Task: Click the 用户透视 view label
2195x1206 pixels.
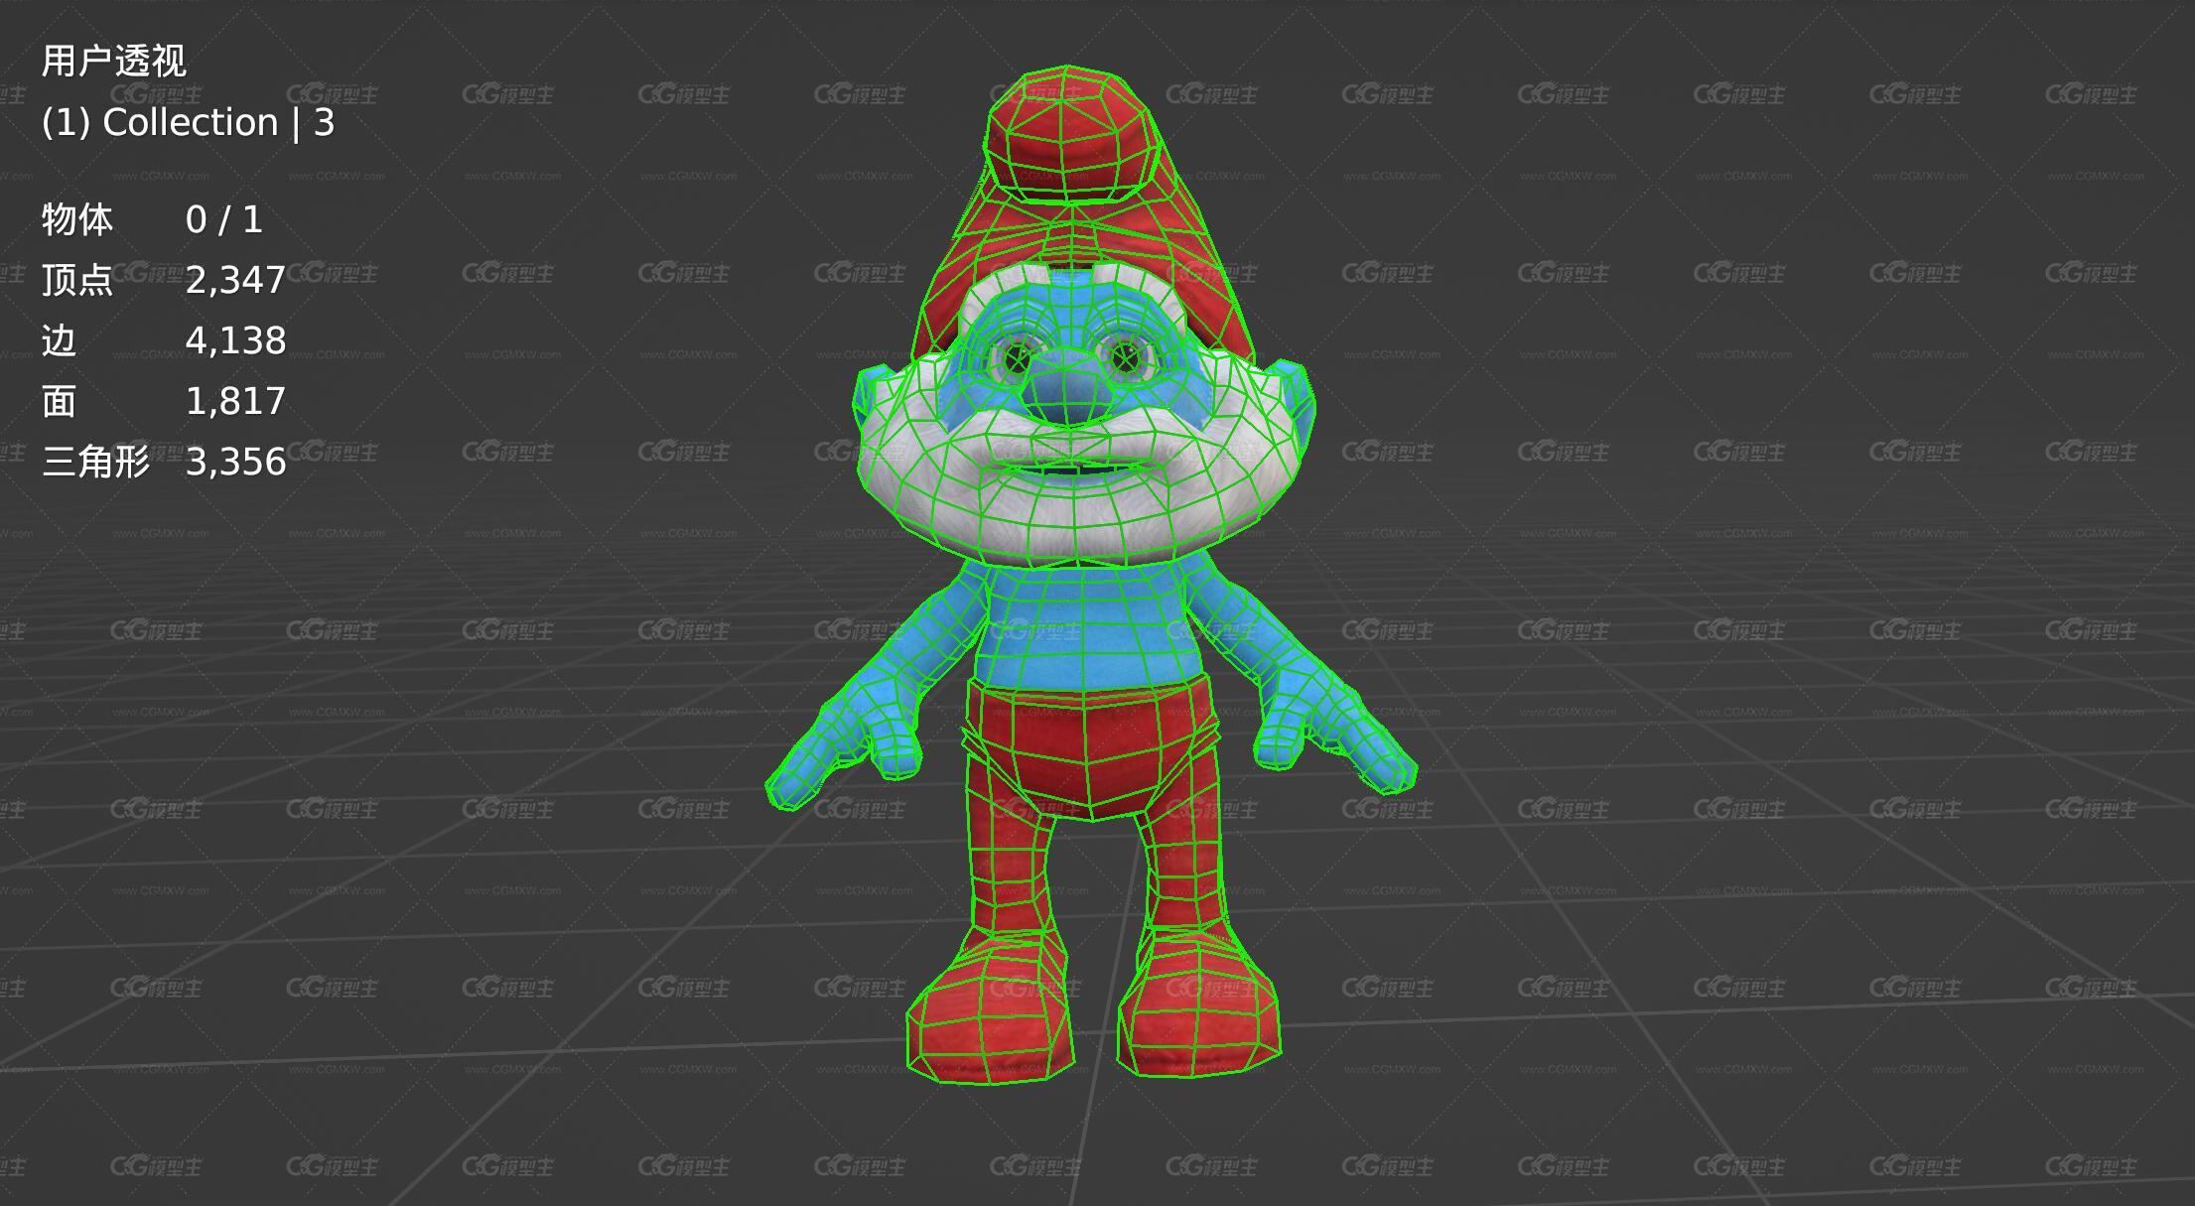Action: coord(114,62)
